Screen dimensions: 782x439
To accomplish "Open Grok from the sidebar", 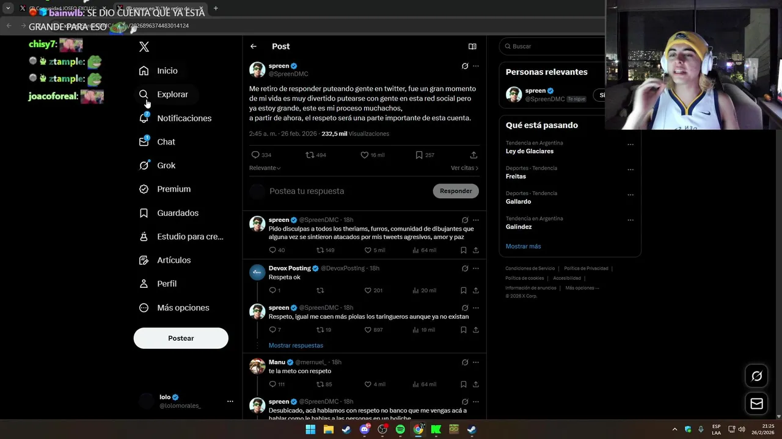I will 156,165.
